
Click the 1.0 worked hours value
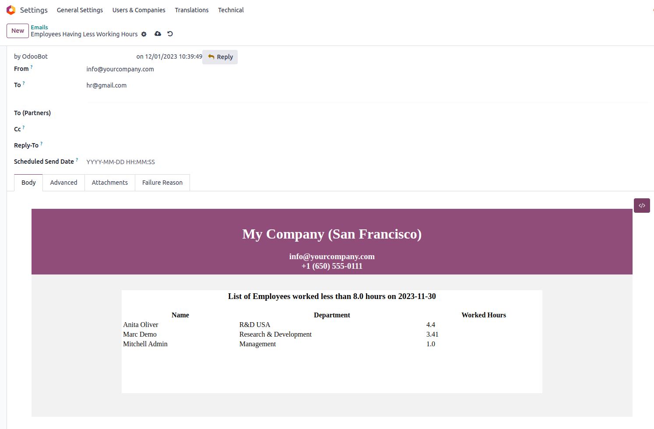pos(431,344)
